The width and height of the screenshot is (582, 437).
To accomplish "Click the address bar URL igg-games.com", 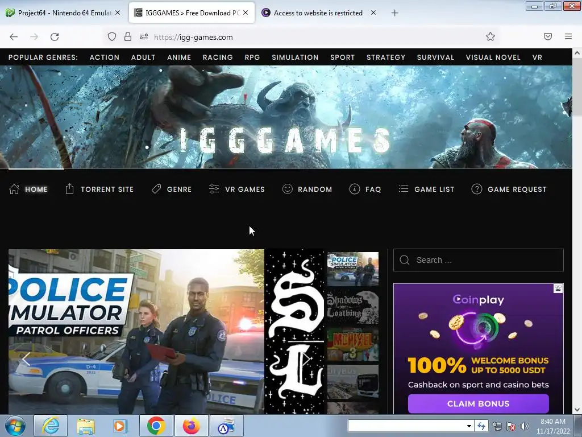I will [x=193, y=37].
